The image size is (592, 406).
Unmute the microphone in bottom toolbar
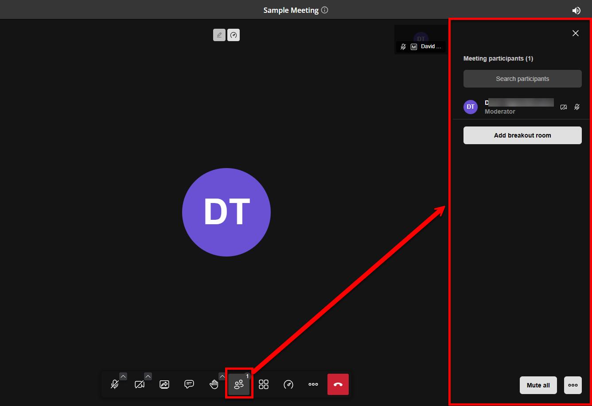[115, 384]
